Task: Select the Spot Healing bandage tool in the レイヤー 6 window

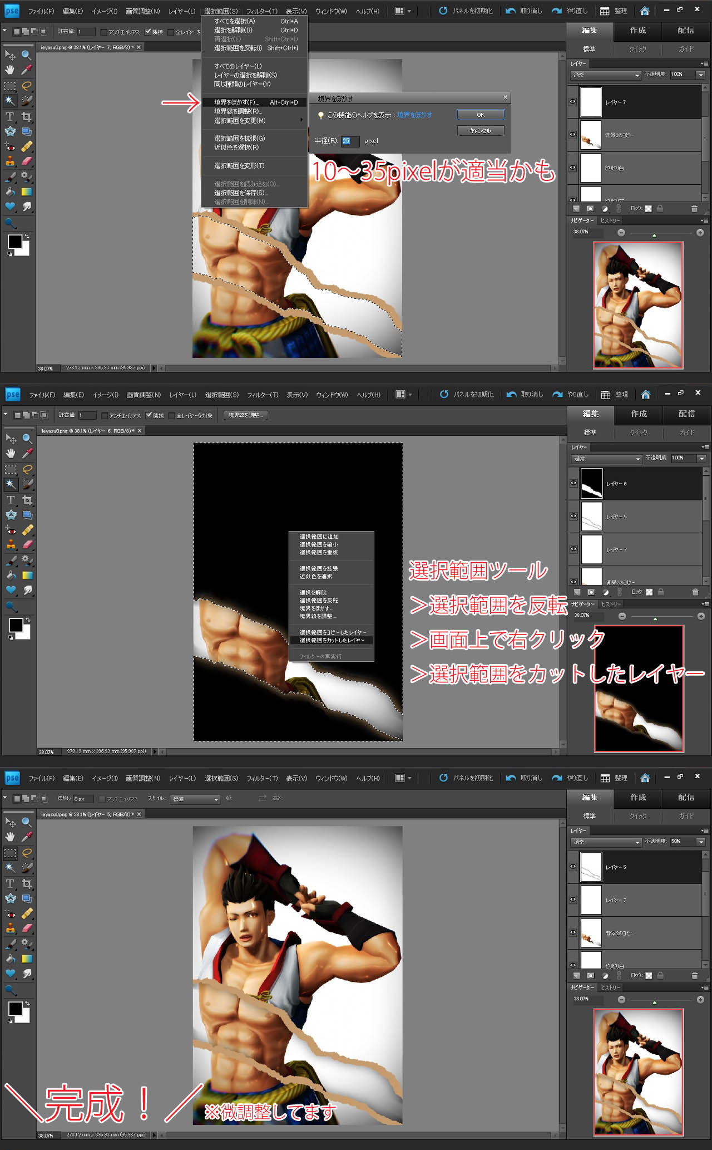Action: [27, 530]
